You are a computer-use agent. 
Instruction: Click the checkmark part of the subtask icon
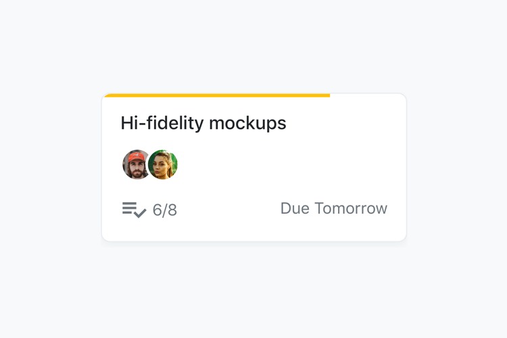pyautogui.click(x=140, y=214)
